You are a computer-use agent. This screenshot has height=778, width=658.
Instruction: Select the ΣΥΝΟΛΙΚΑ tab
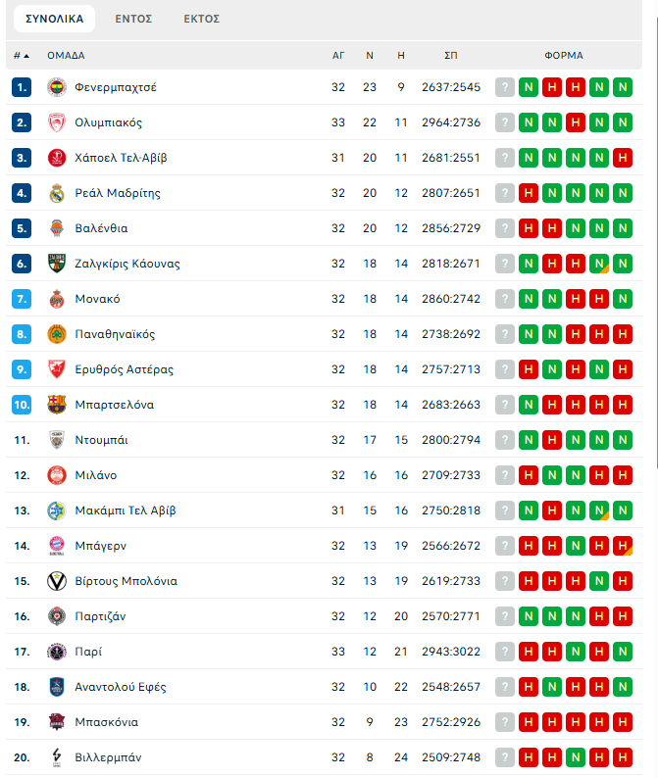coord(55,19)
